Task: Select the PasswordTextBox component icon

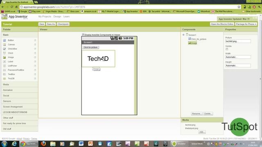Action: coord(5,70)
